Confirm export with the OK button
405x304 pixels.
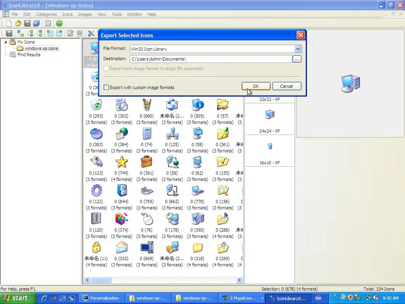[x=256, y=86]
